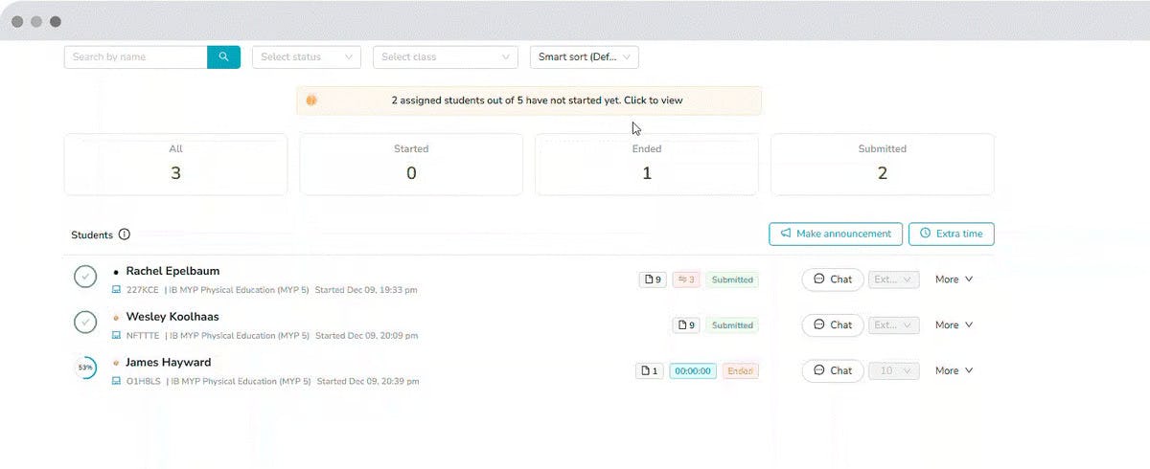Screen dimensions: 1150x469
Task: Expand More options for James Hayward
Action: tap(954, 370)
